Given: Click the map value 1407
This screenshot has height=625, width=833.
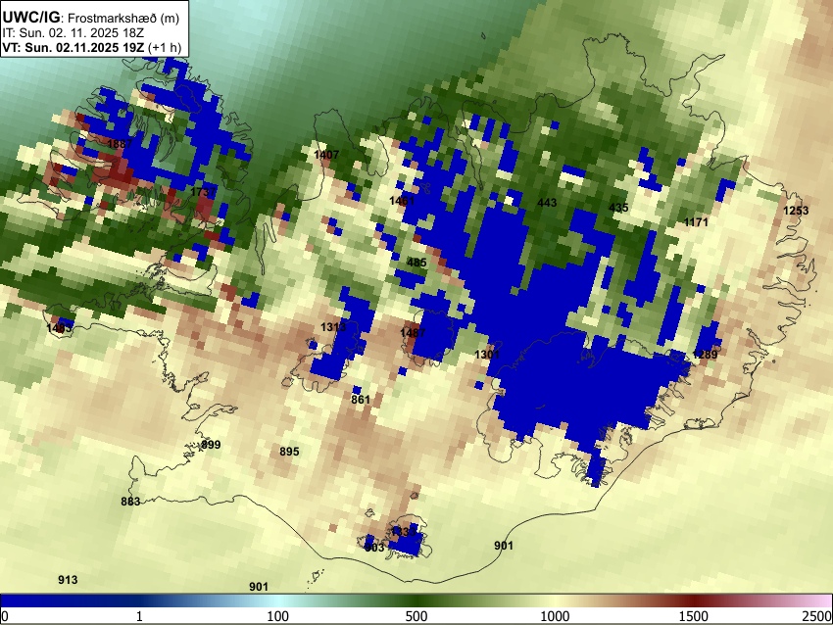Looking at the screenshot, I should point(326,155).
